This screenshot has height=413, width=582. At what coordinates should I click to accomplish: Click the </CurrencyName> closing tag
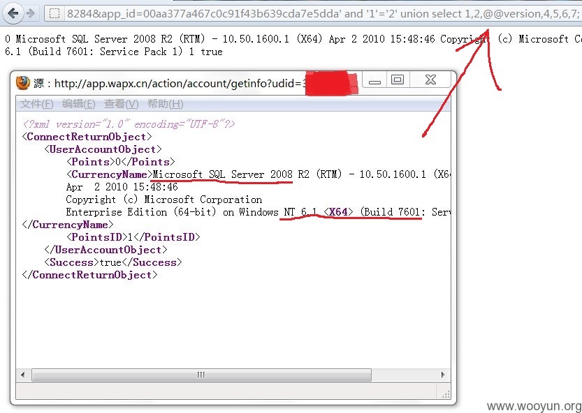coord(68,225)
